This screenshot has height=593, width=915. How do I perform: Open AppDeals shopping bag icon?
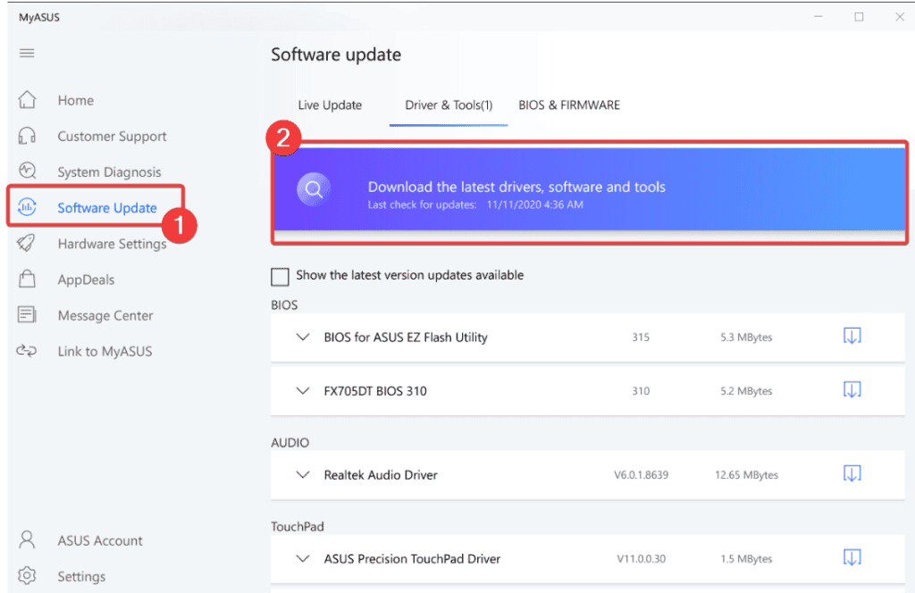click(x=27, y=280)
